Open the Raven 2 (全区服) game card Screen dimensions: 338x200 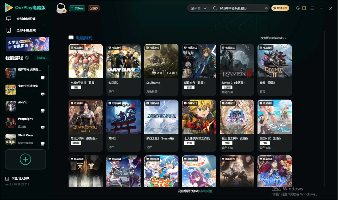coord(237,70)
